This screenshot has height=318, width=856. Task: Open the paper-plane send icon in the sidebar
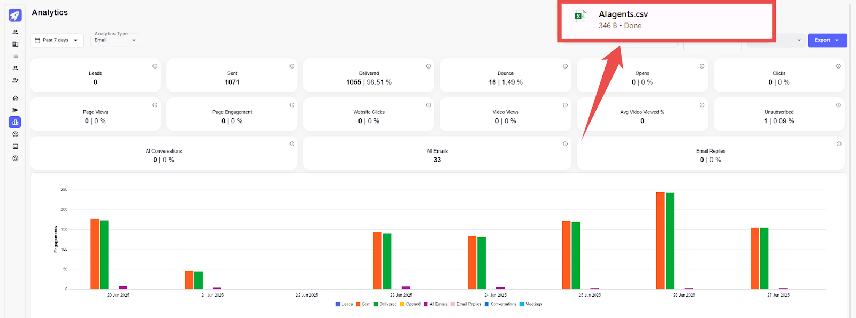coord(15,110)
